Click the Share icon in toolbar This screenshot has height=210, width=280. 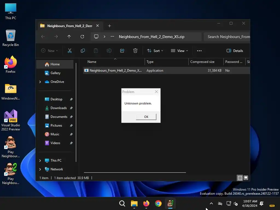122,51
